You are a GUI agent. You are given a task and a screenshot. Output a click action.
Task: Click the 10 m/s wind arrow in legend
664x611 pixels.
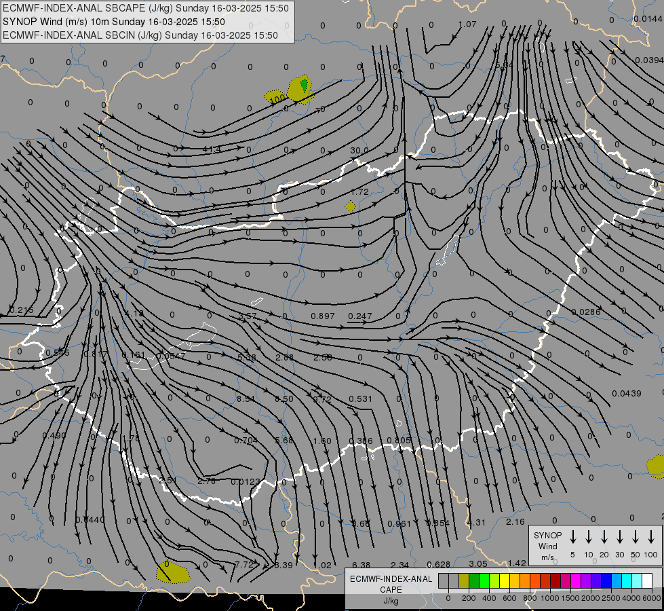[589, 537]
